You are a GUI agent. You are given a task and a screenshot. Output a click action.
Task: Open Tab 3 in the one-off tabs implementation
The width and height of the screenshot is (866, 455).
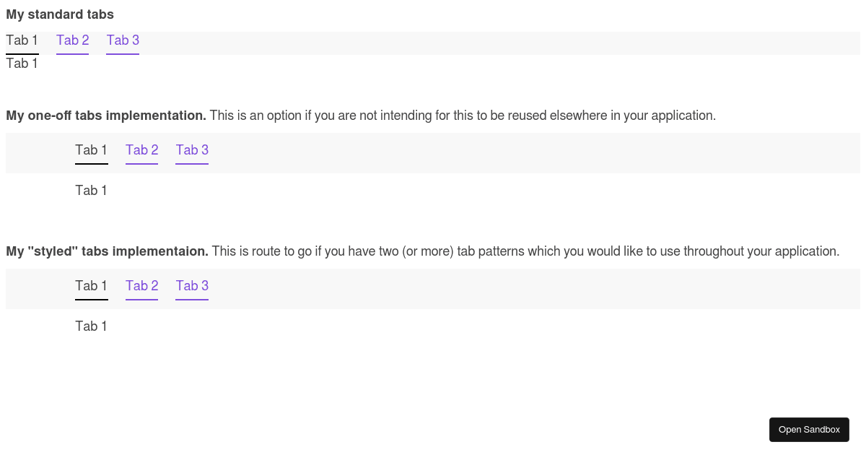(x=192, y=150)
